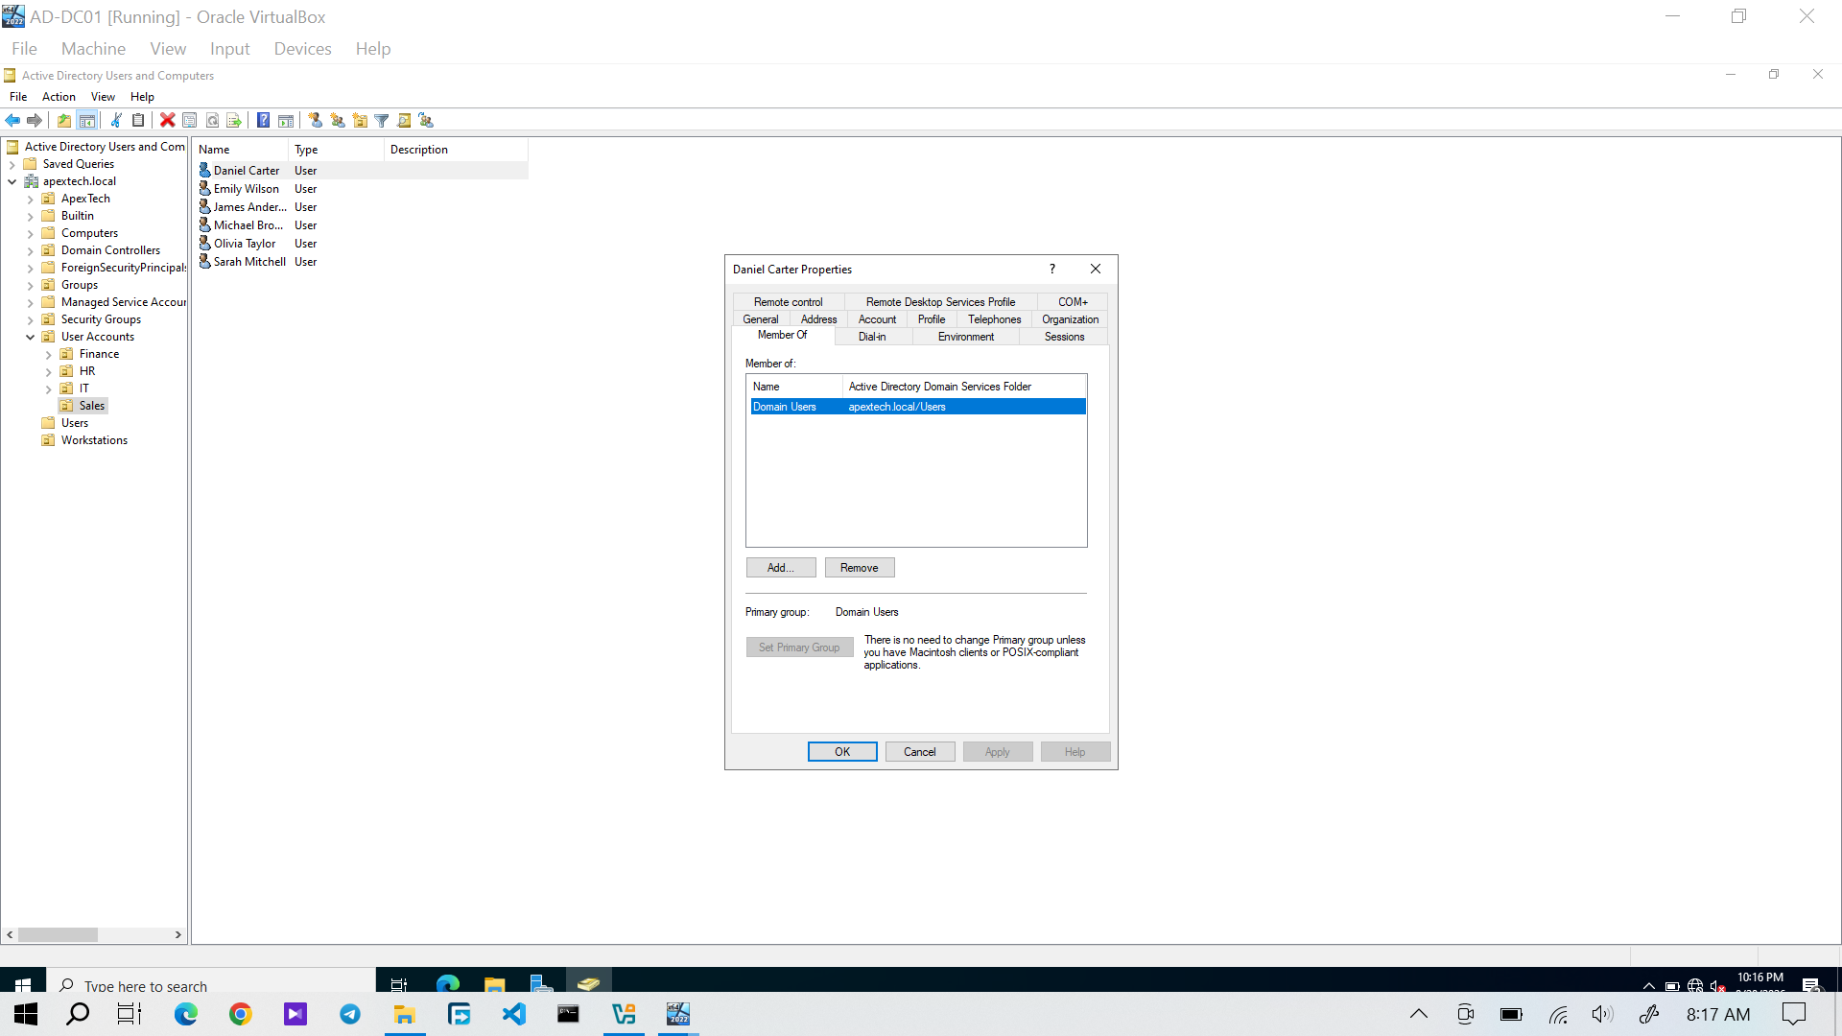Click the Type column header
Screen dimensions: 1842x1036
pyautogui.click(x=337, y=150)
